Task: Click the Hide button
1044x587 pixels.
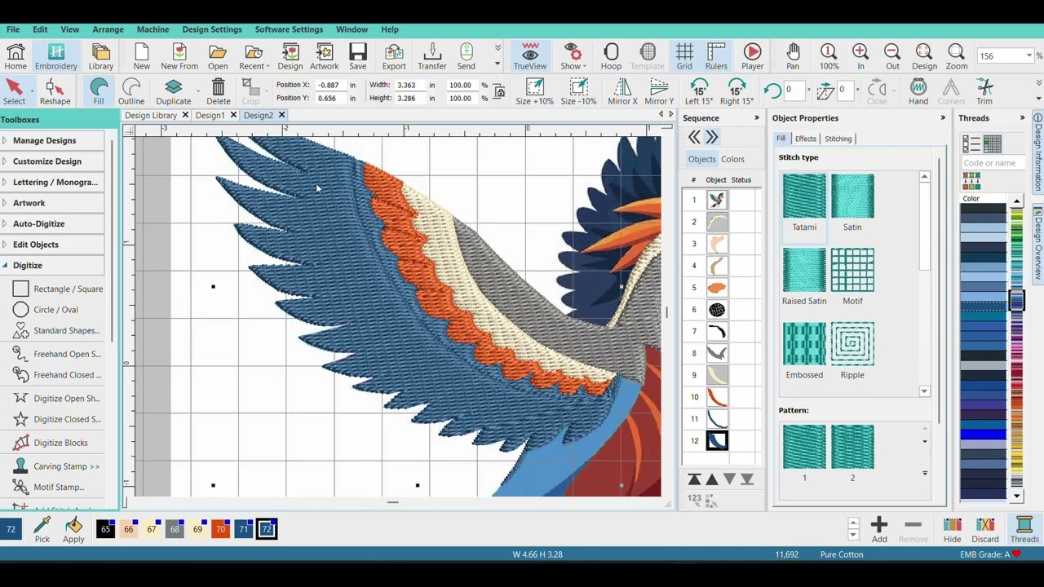Action: pyautogui.click(x=952, y=529)
